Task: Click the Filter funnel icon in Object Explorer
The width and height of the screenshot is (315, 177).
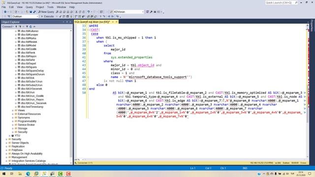Action: pyautogui.click(x=27, y=27)
